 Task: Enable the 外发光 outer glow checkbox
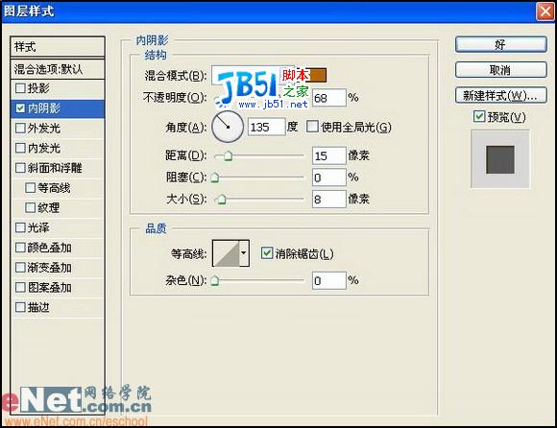click(20, 129)
